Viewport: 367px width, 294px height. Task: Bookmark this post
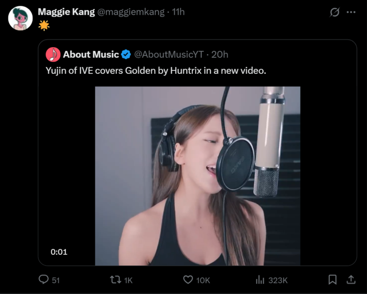pyautogui.click(x=332, y=280)
